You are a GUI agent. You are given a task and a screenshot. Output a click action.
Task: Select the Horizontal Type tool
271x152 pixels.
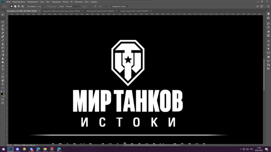coord(3,70)
